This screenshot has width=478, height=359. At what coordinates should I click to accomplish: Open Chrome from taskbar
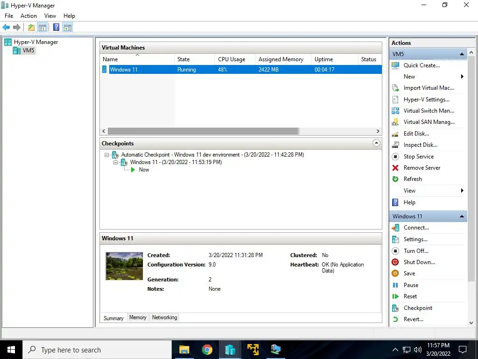(x=207, y=350)
